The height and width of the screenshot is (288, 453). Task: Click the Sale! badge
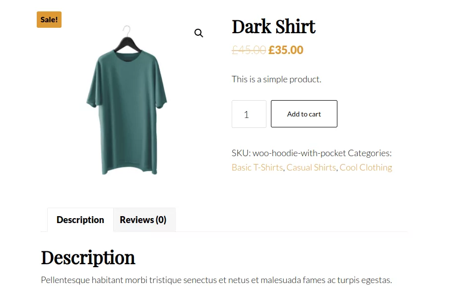click(49, 20)
